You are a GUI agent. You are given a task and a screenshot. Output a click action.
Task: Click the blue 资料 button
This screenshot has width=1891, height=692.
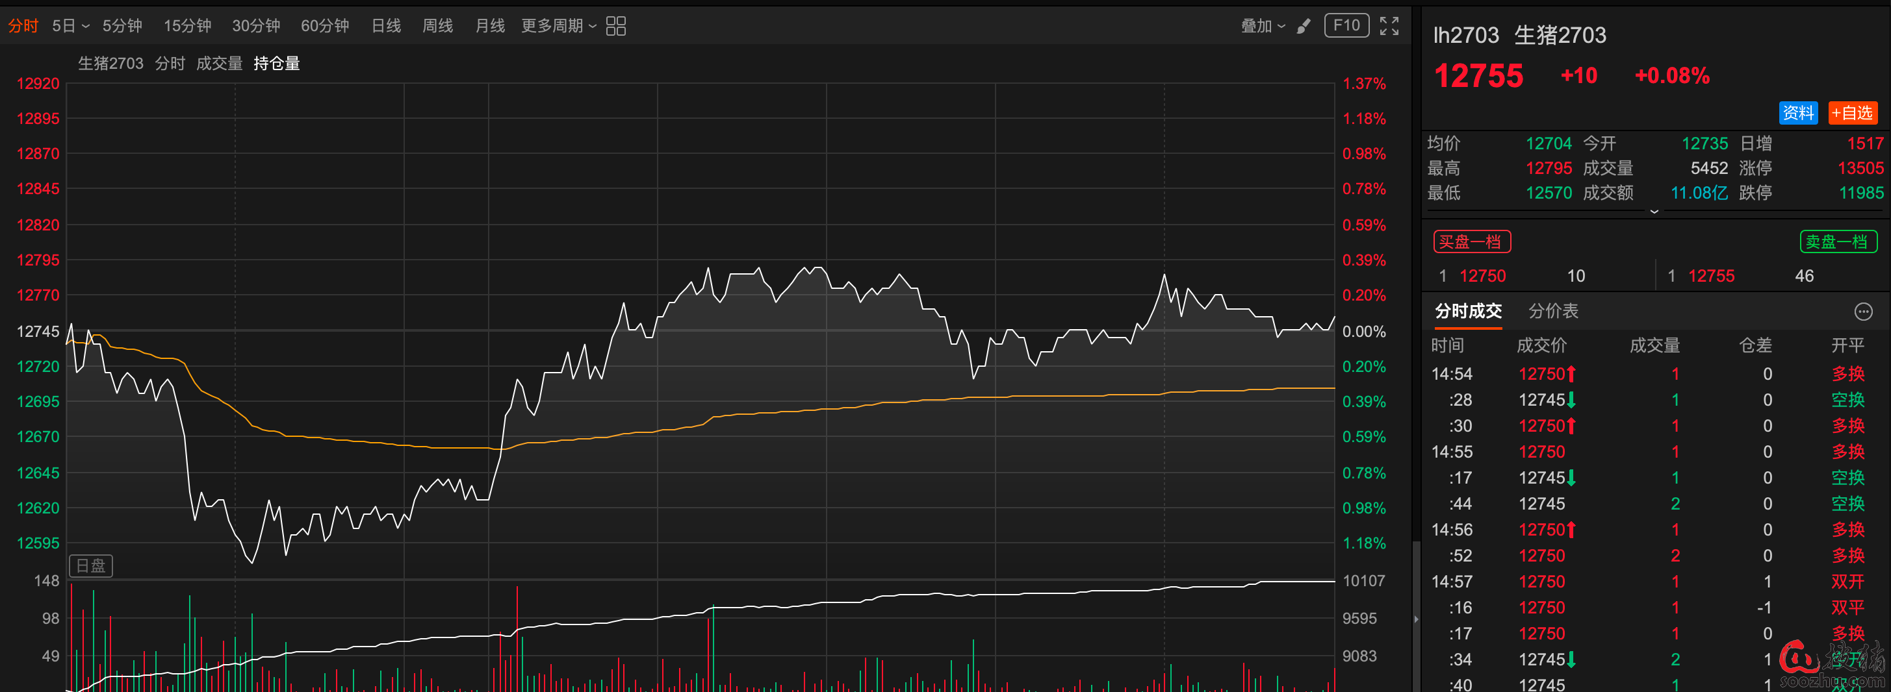pyautogui.click(x=1798, y=113)
